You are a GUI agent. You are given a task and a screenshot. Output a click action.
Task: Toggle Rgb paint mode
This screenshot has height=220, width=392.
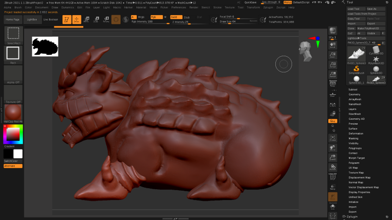click(156, 17)
